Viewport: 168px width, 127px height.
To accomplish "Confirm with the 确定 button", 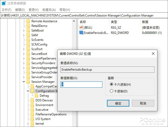I will click(118, 103).
